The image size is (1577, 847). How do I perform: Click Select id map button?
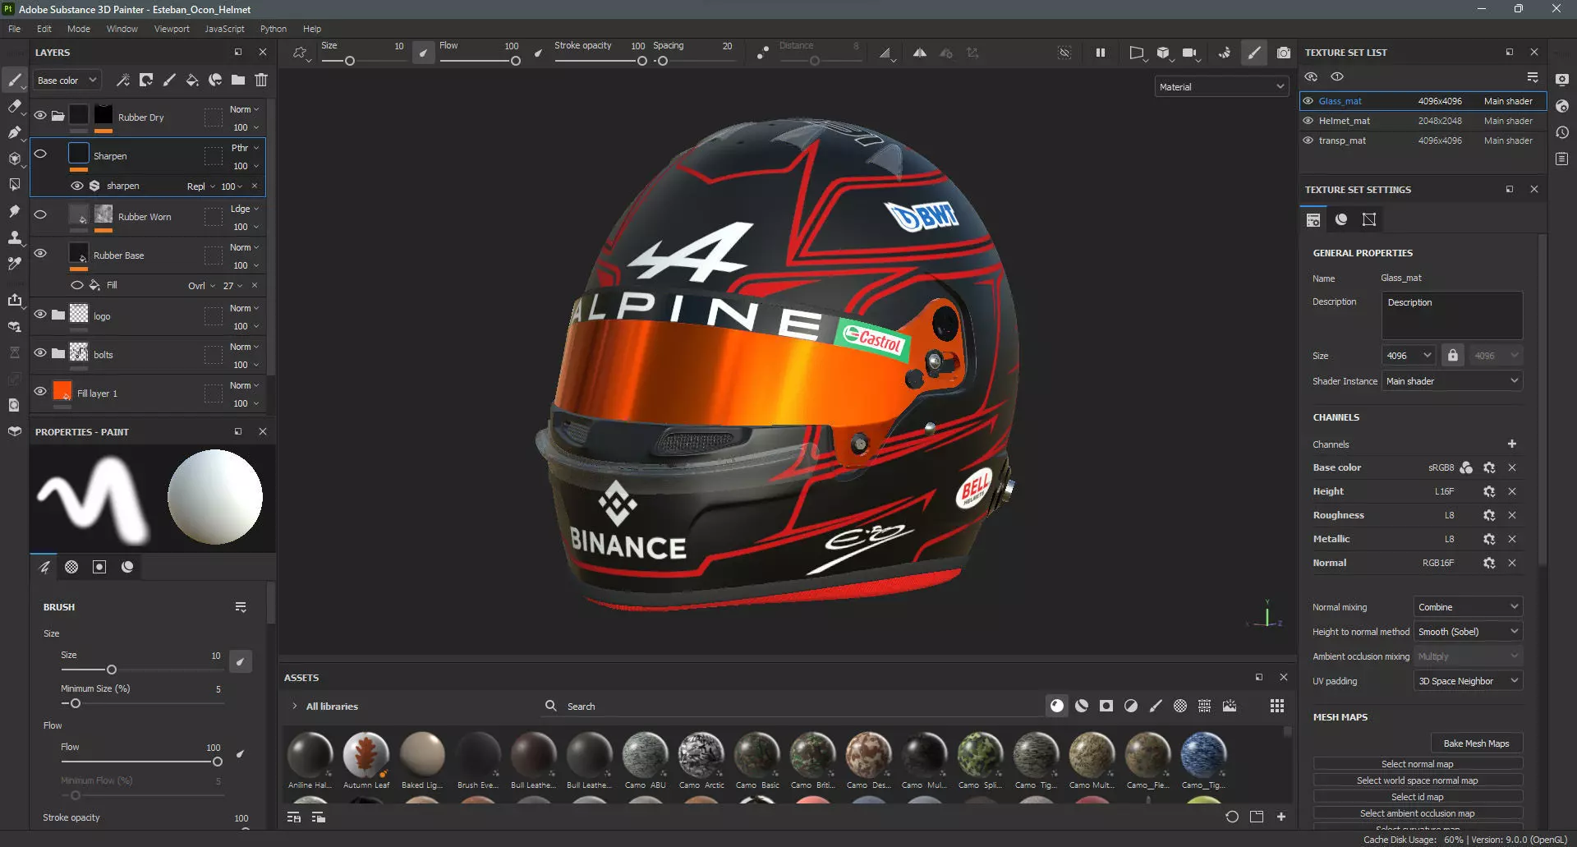pos(1418,797)
